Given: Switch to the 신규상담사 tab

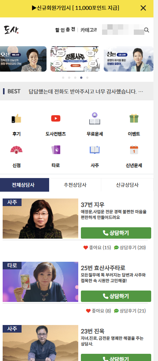Looking at the screenshot, I should tap(127, 185).
